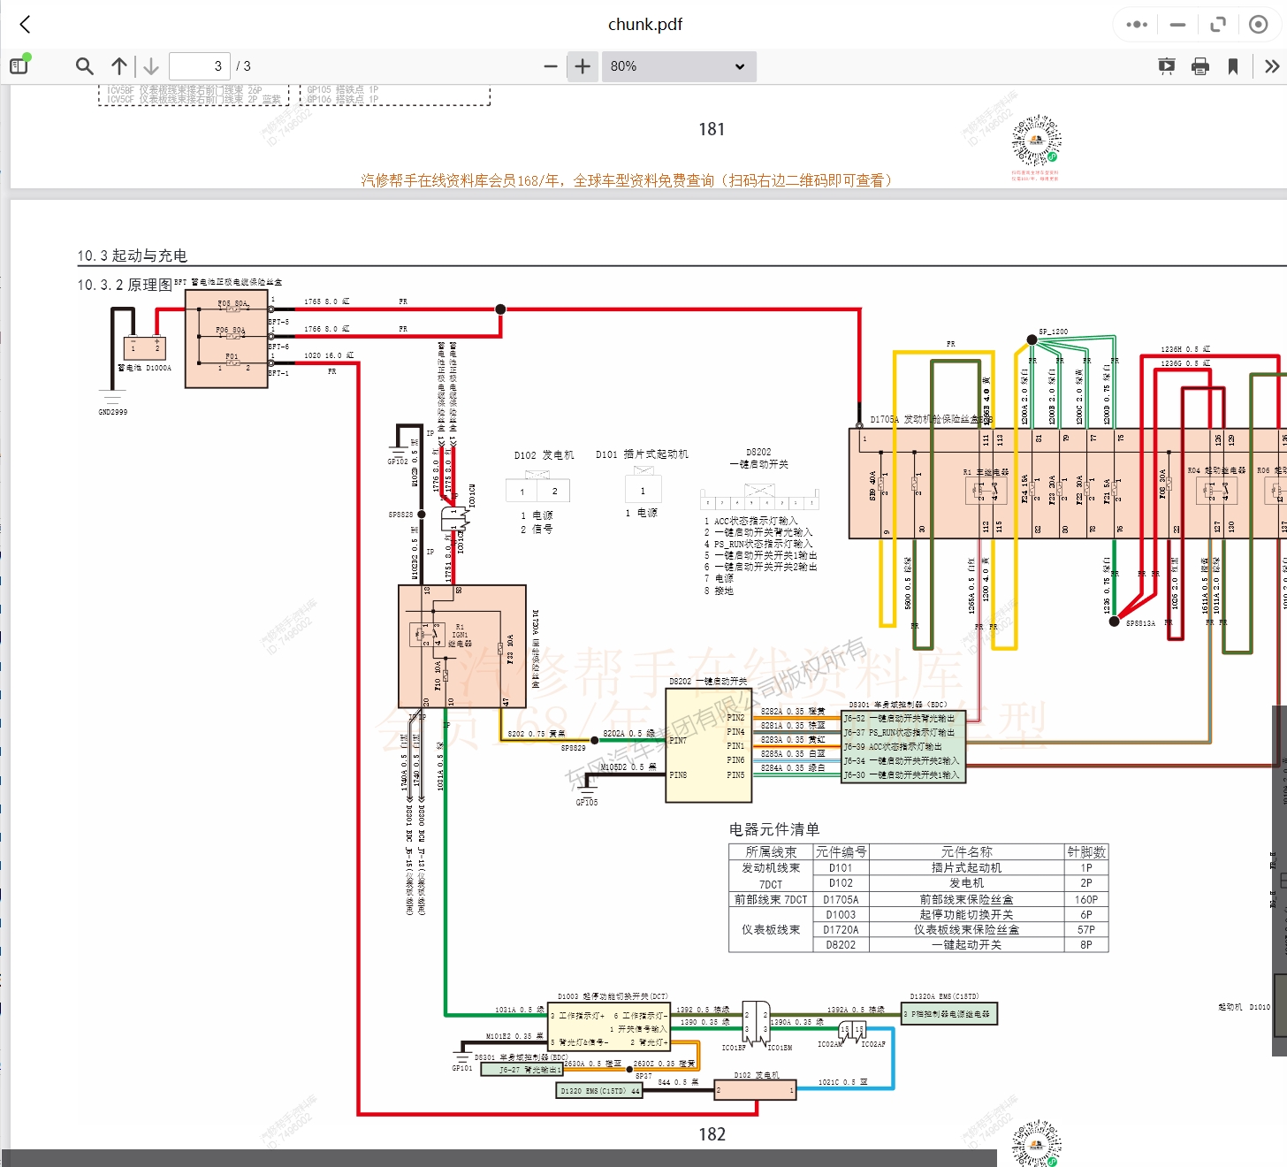Click the electrical components list table heading
Viewport: 1287px width, 1167px height.
coord(773,829)
